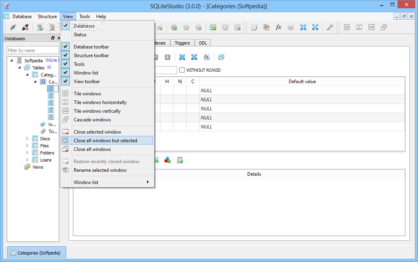Open configuration with the wrench icon

point(330,27)
